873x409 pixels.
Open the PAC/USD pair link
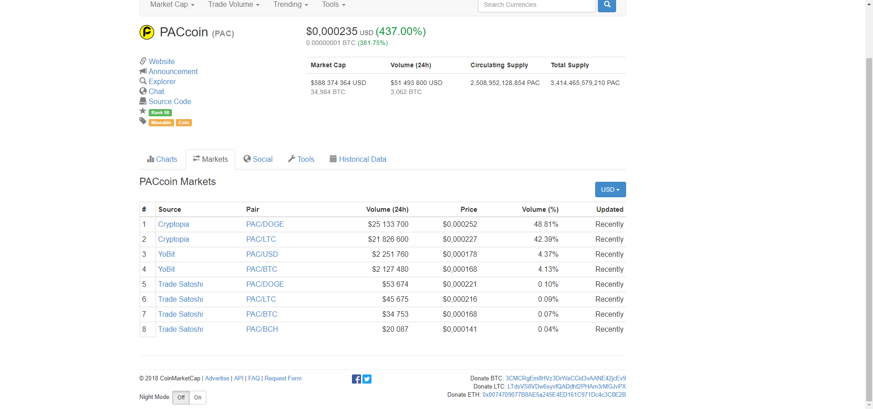tap(262, 254)
